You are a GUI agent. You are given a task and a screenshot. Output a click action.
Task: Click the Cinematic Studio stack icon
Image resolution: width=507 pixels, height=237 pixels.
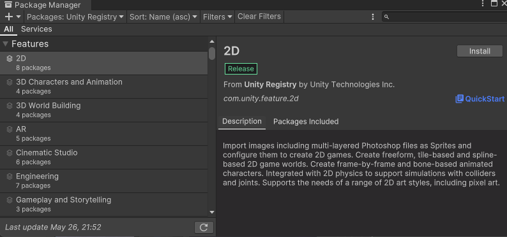click(x=10, y=153)
